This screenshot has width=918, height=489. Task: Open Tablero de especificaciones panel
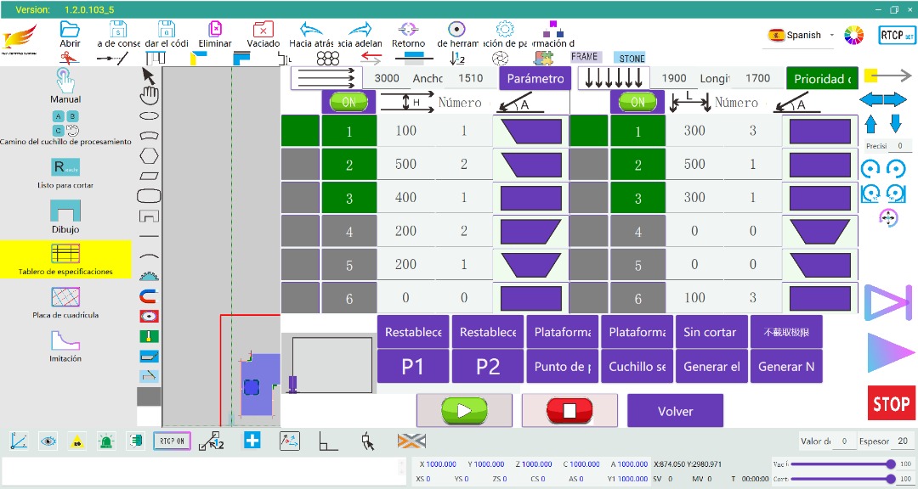[65, 259]
